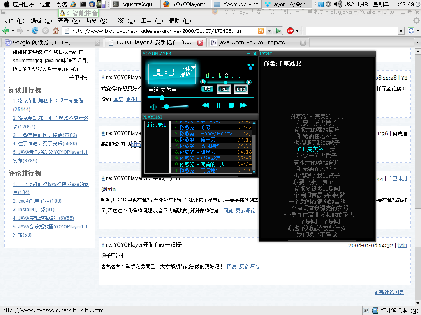Open the forward history dropdown arrow
The height and width of the screenshot is (315, 421).
28,31
